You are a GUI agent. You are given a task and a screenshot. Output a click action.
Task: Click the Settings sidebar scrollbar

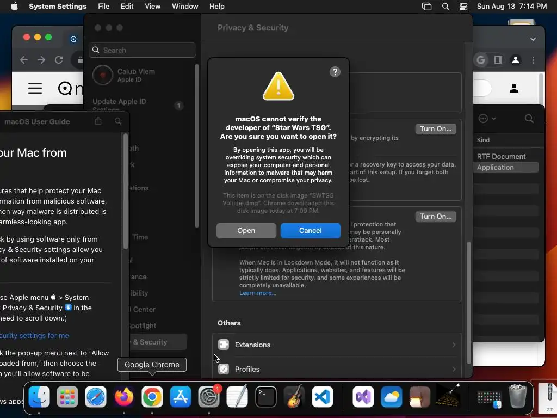(197, 146)
